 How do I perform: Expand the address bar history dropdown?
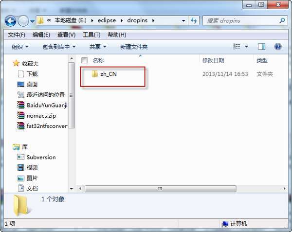pyautogui.click(x=183, y=20)
